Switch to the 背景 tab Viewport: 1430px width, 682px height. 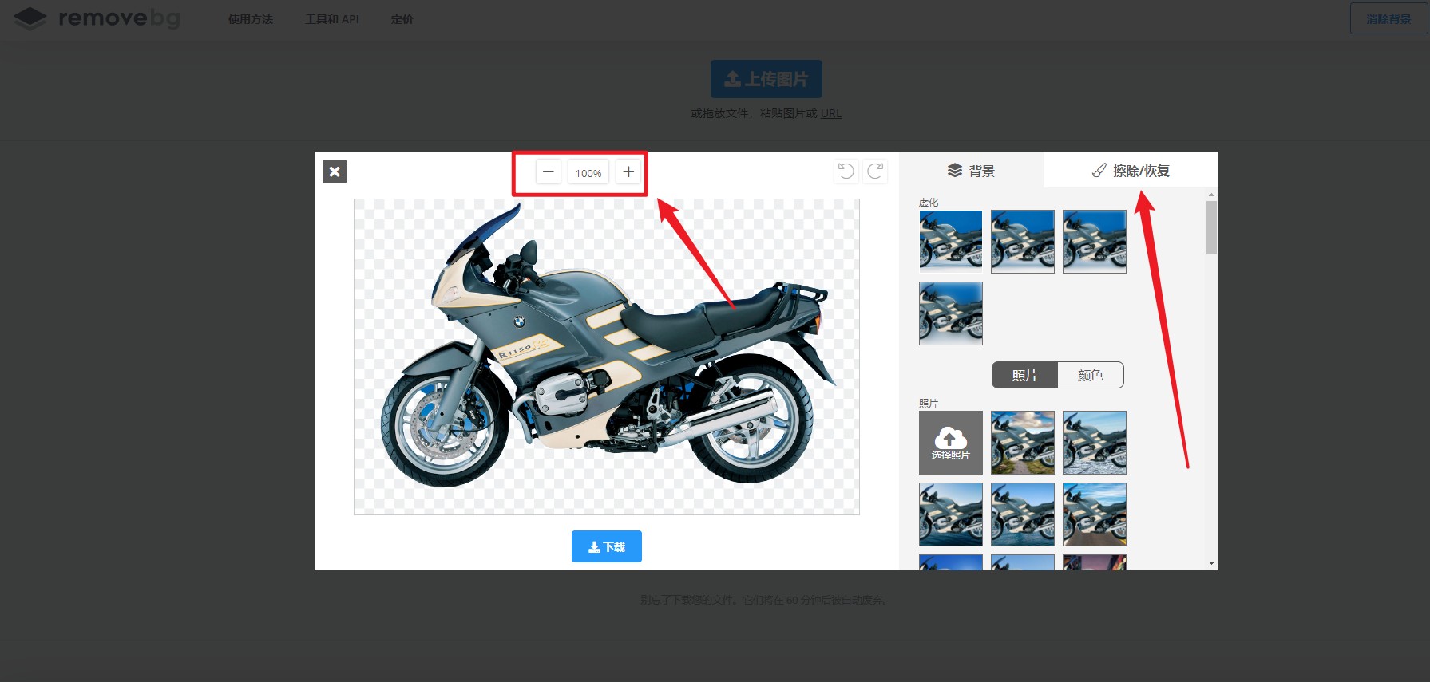(x=971, y=171)
